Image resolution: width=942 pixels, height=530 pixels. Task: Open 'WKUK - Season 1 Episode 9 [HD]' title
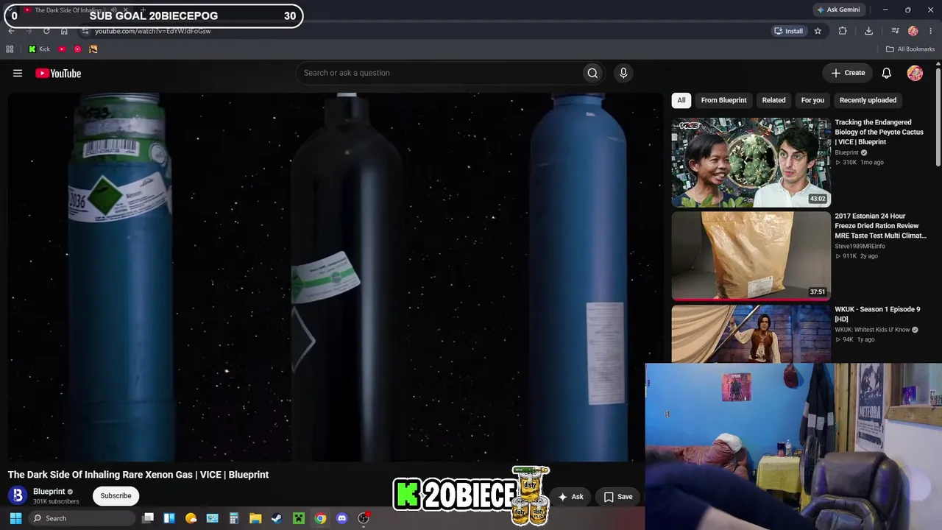[877, 314]
